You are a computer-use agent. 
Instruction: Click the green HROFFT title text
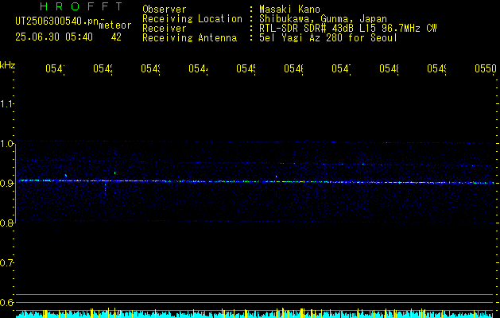81,6
